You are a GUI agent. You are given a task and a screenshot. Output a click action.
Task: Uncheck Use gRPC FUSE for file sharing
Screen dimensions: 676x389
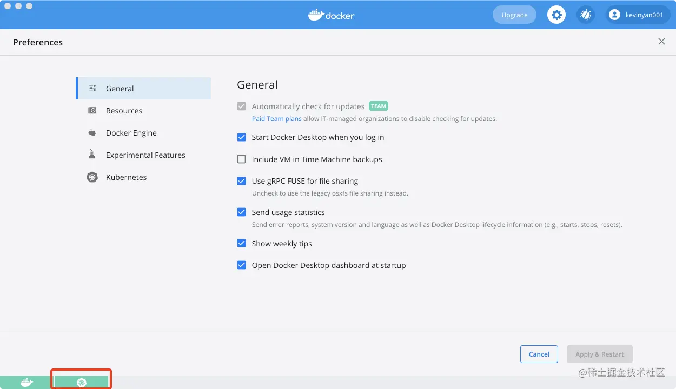(242, 181)
